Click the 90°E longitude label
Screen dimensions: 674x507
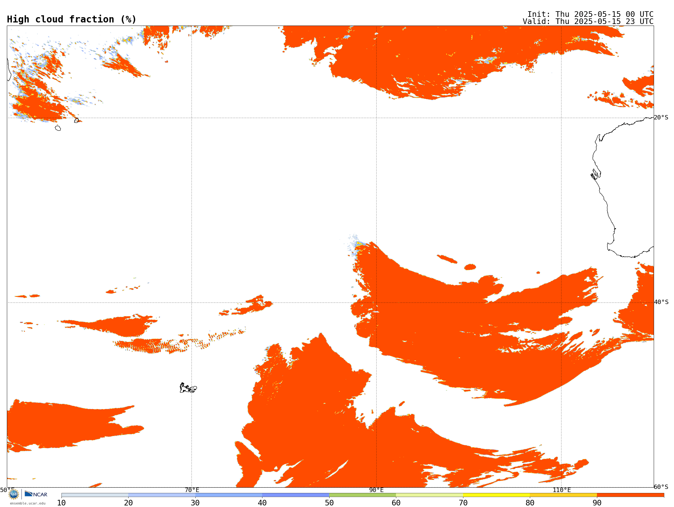click(376, 490)
